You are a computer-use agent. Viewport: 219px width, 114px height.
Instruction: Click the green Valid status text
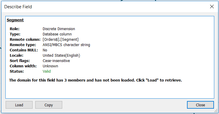pos(47,71)
